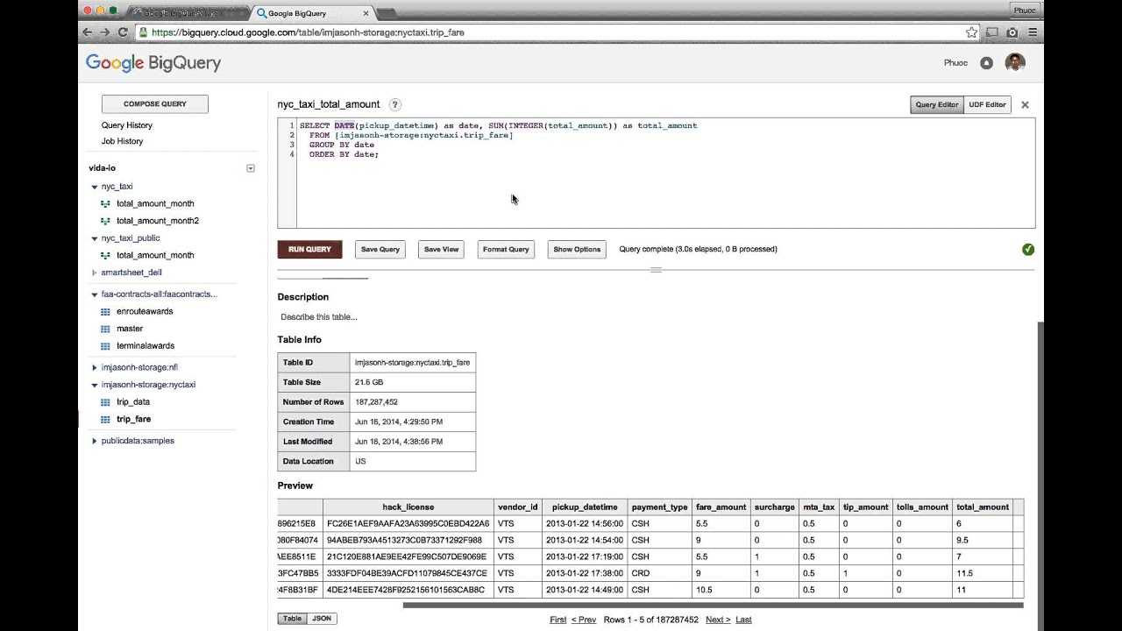Expand the publicdata:samples dataset
This screenshot has height=631, width=1122.
click(x=95, y=441)
